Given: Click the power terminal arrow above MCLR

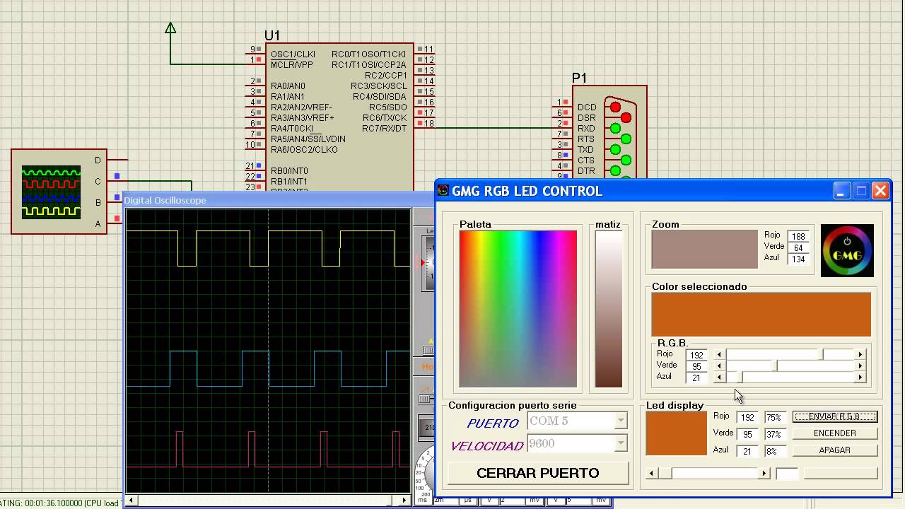Looking at the screenshot, I should click(170, 28).
